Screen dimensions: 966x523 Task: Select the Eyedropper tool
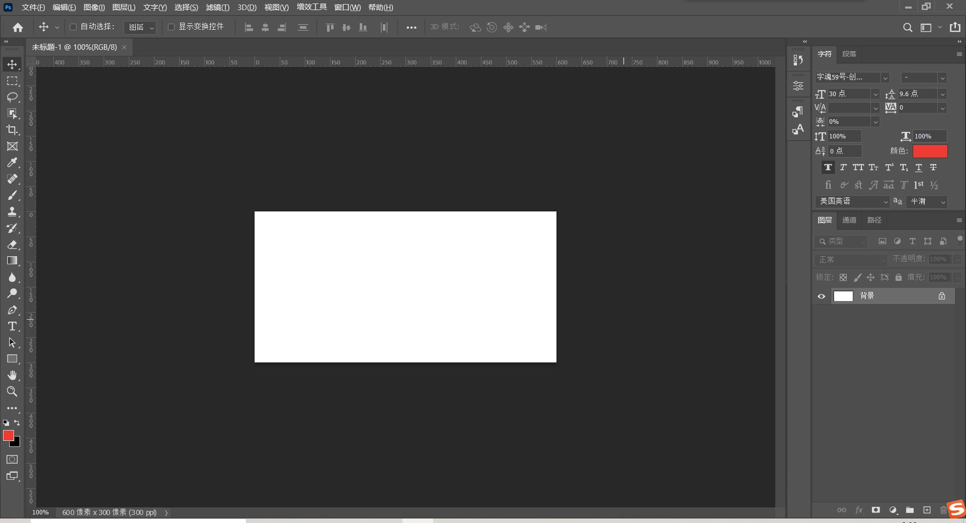tap(12, 163)
